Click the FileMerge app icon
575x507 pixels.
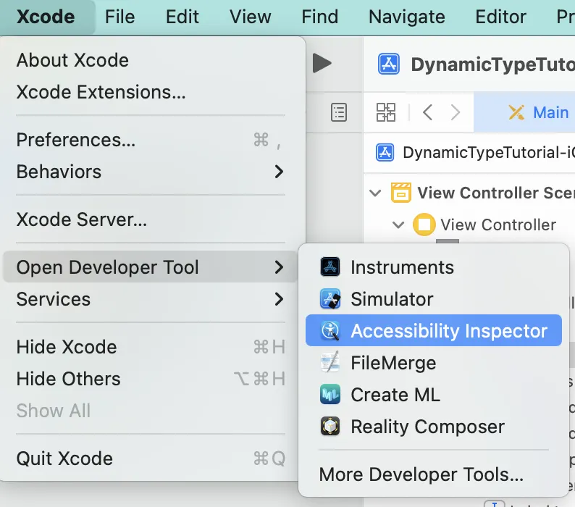[x=330, y=363]
